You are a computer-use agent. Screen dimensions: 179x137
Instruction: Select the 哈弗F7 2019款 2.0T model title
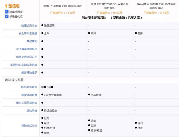point(63,6)
